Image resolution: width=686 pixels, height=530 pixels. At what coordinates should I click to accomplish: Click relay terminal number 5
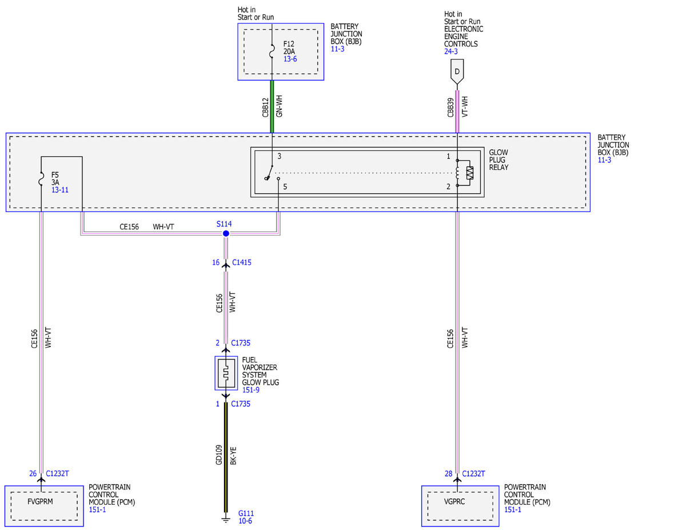click(x=286, y=186)
